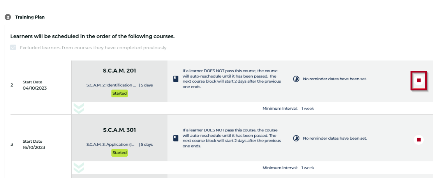Click the 1 week interval below S.C.A.M. 201
The height and width of the screenshot is (178, 437).
(308, 108)
